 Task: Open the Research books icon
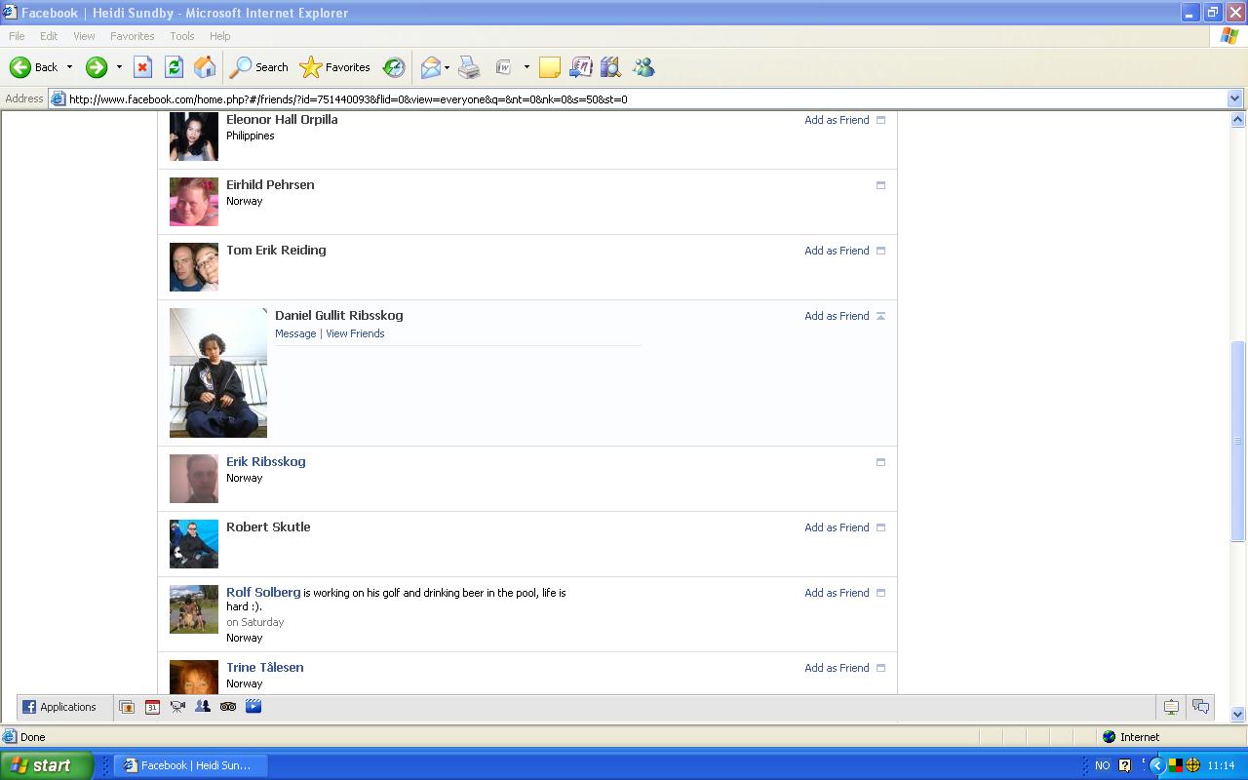pos(611,67)
